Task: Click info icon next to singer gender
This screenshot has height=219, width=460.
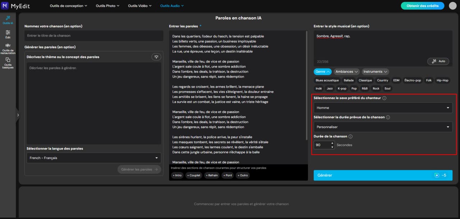Action: pos(384,98)
